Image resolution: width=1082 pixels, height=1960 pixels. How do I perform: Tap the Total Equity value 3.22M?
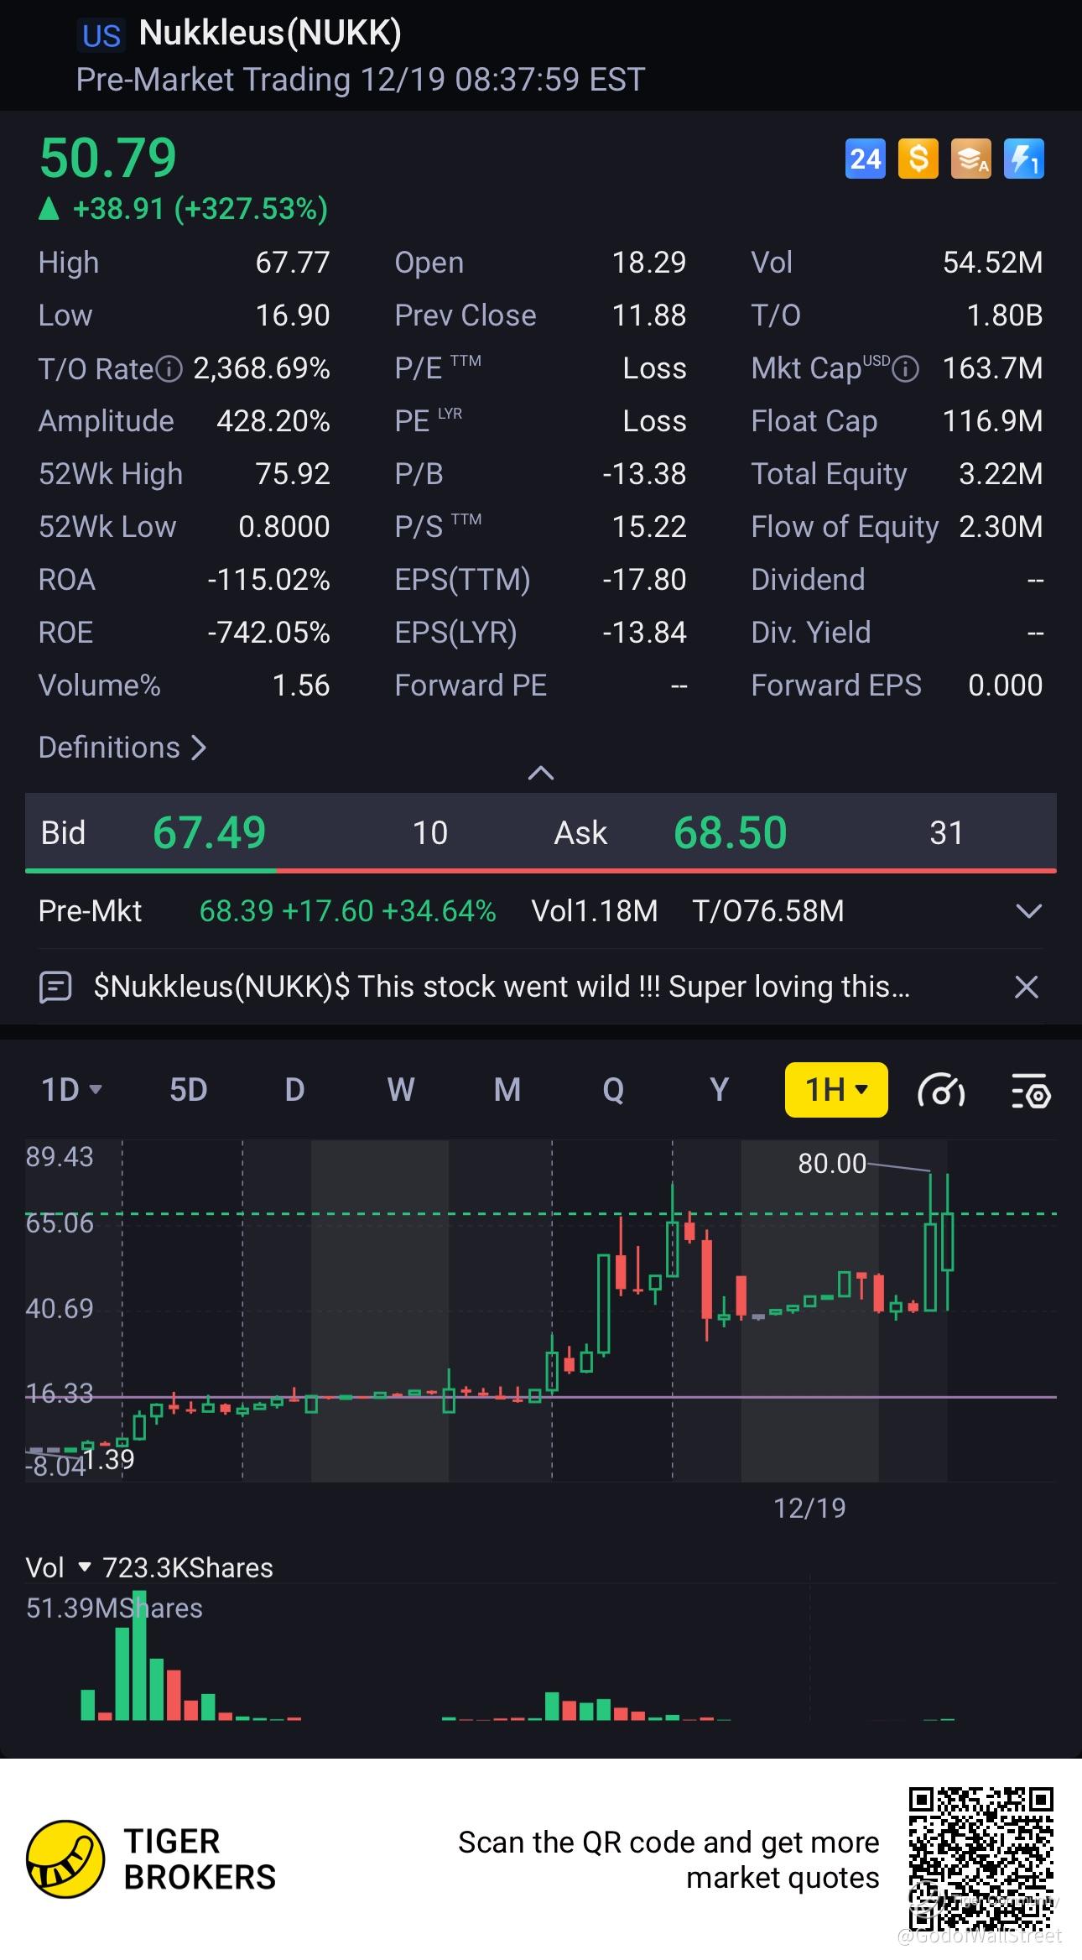[1001, 474]
